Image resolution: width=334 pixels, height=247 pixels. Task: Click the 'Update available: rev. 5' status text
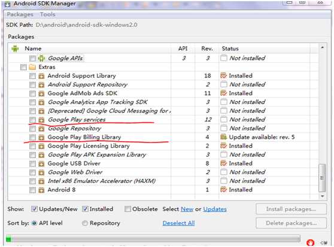point(262,137)
